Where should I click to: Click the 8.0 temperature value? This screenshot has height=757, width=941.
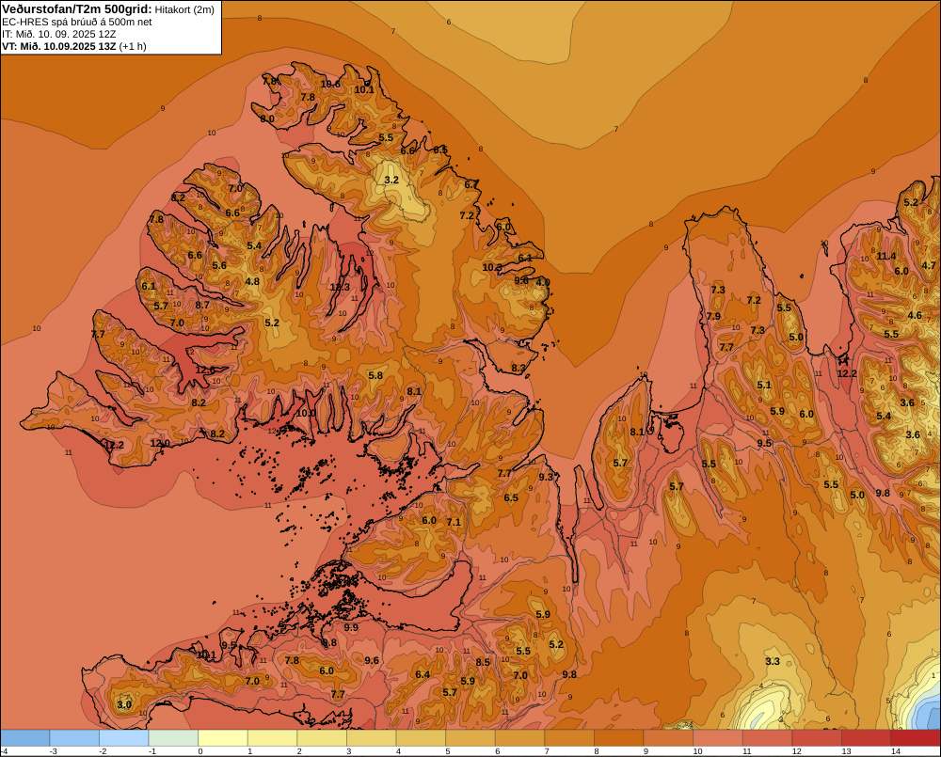point(267,118)
